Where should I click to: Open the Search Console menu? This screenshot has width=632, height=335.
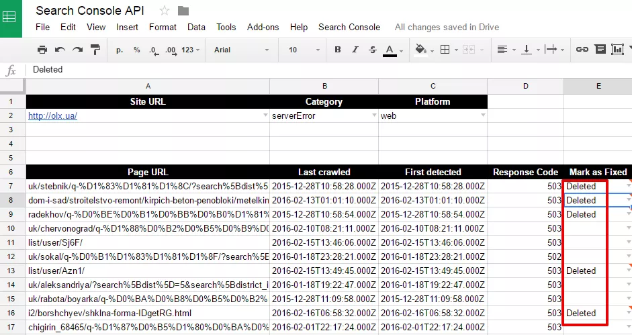tap(349, 27)
